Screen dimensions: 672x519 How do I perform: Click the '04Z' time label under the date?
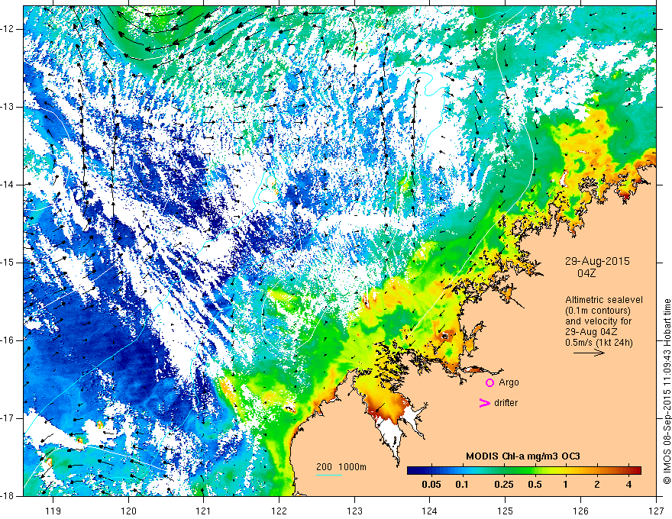pos(586,273)
